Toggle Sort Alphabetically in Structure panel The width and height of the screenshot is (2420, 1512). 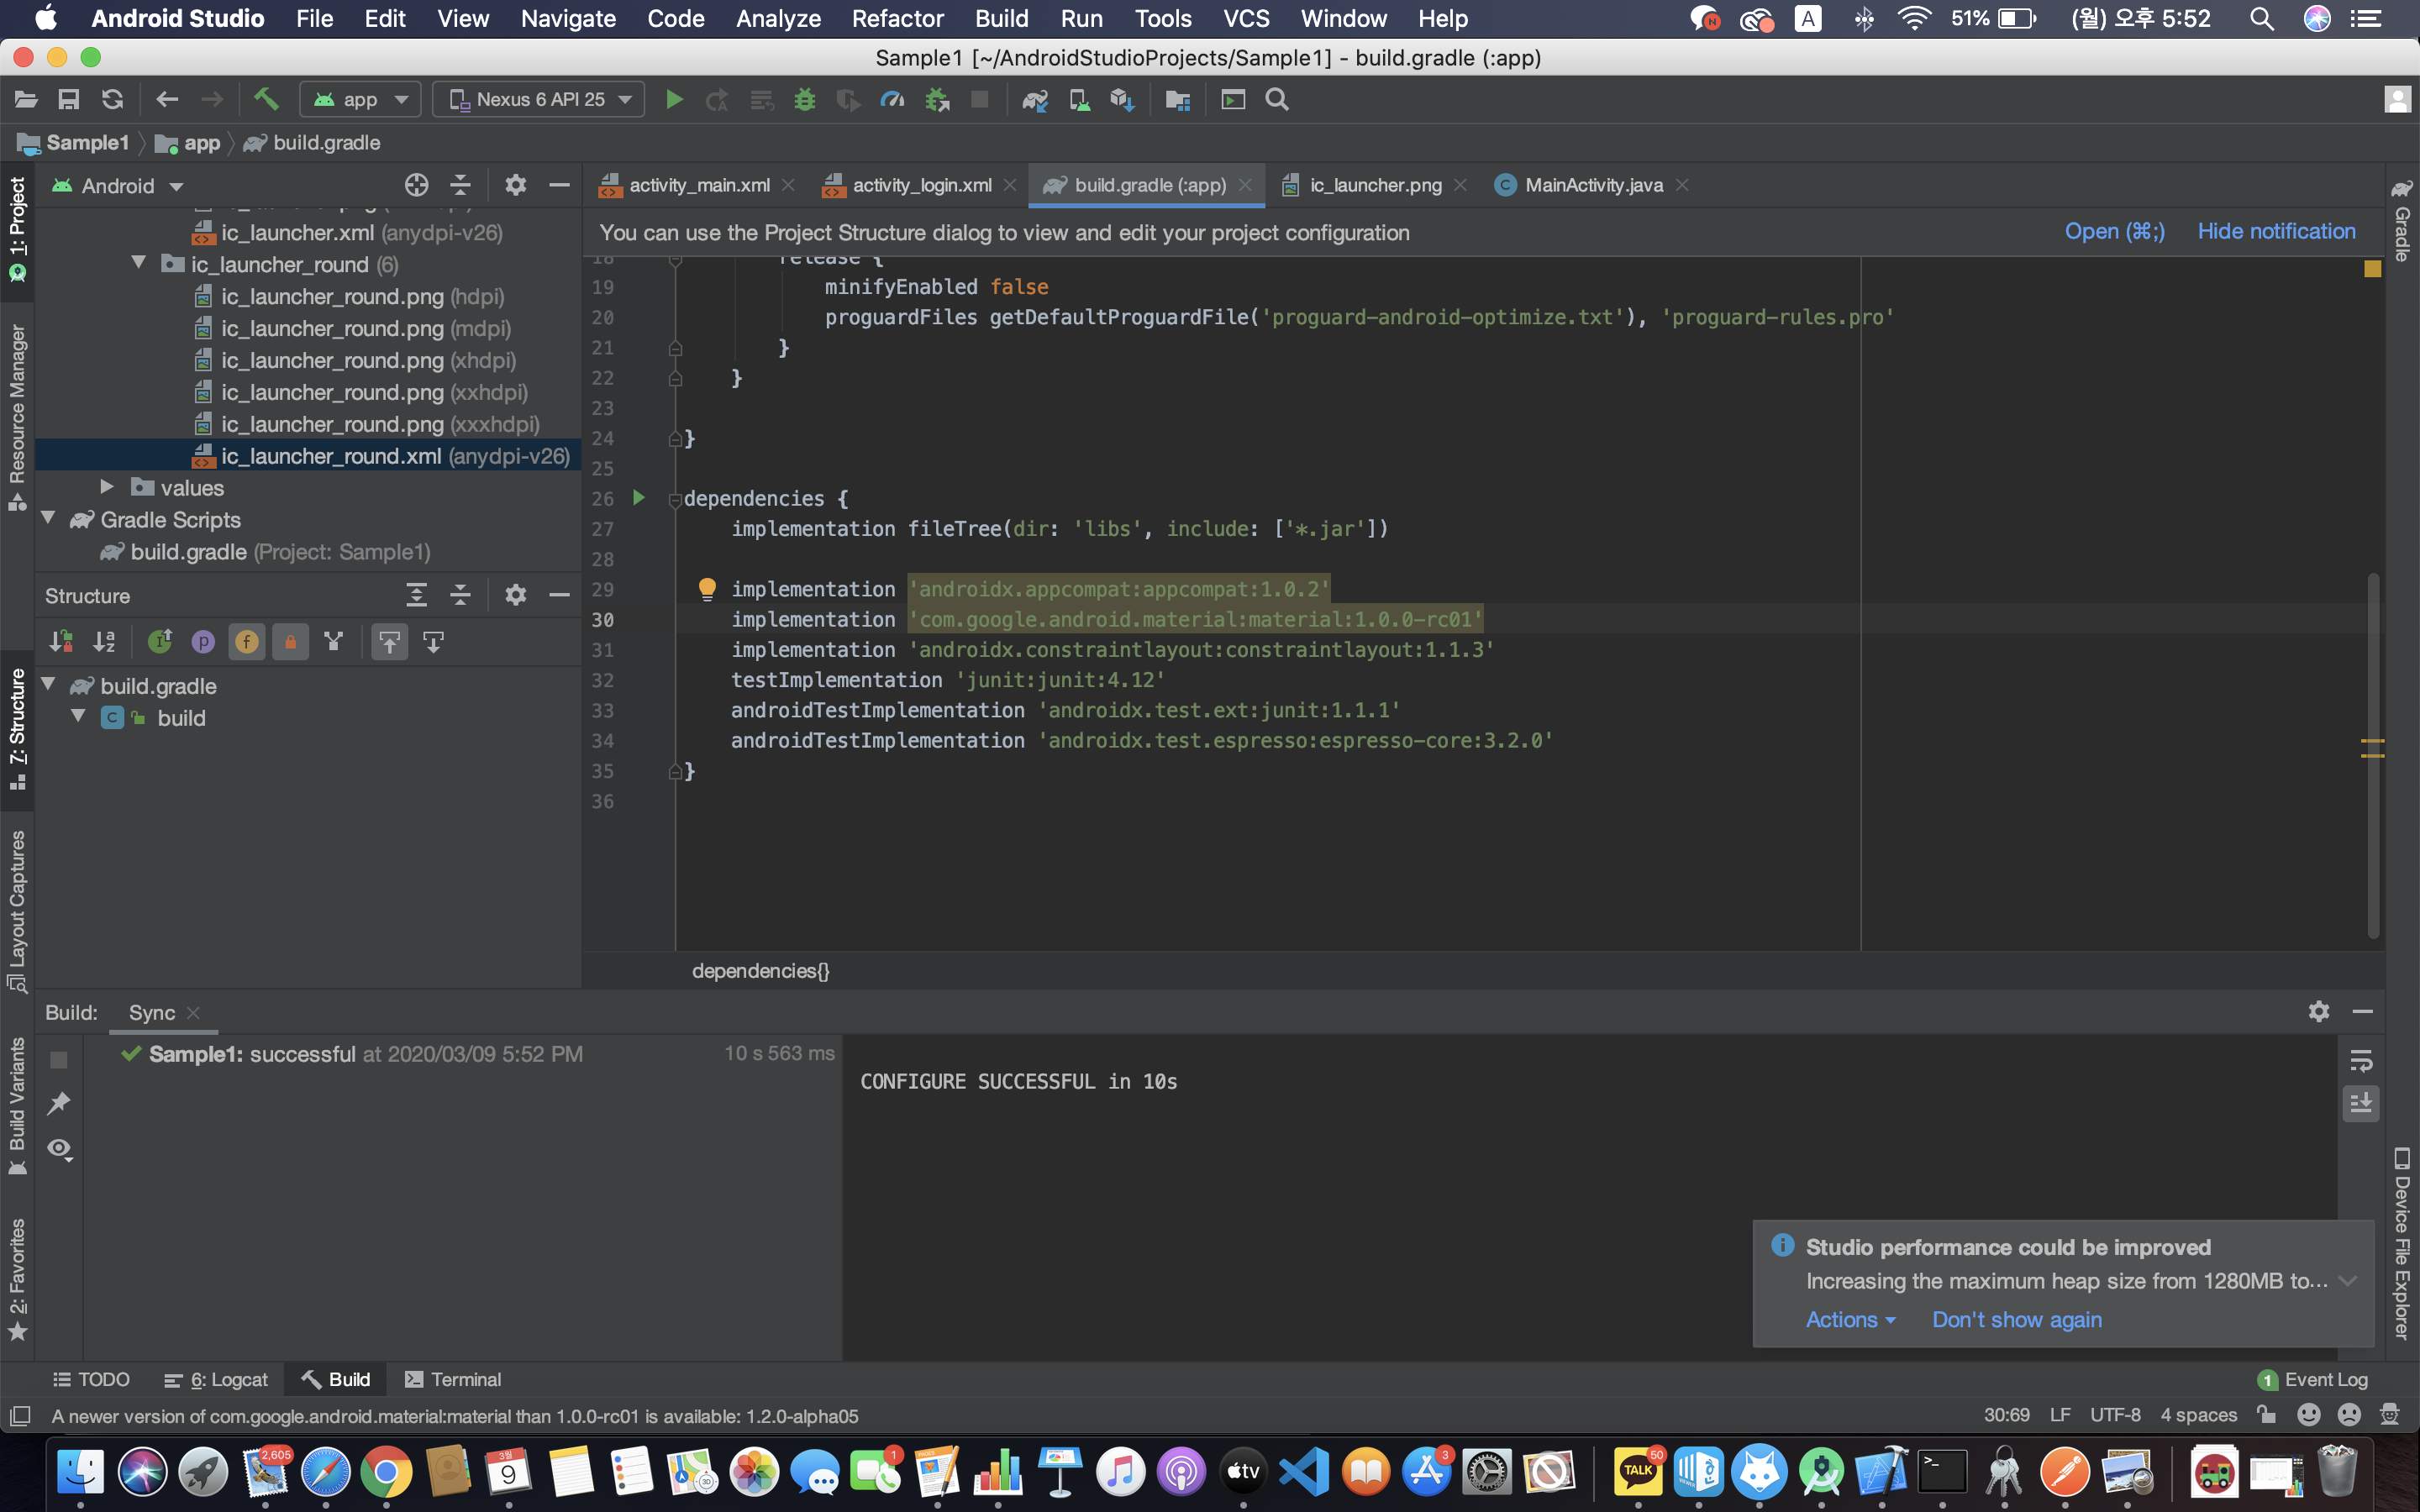[x=104, y=642]
